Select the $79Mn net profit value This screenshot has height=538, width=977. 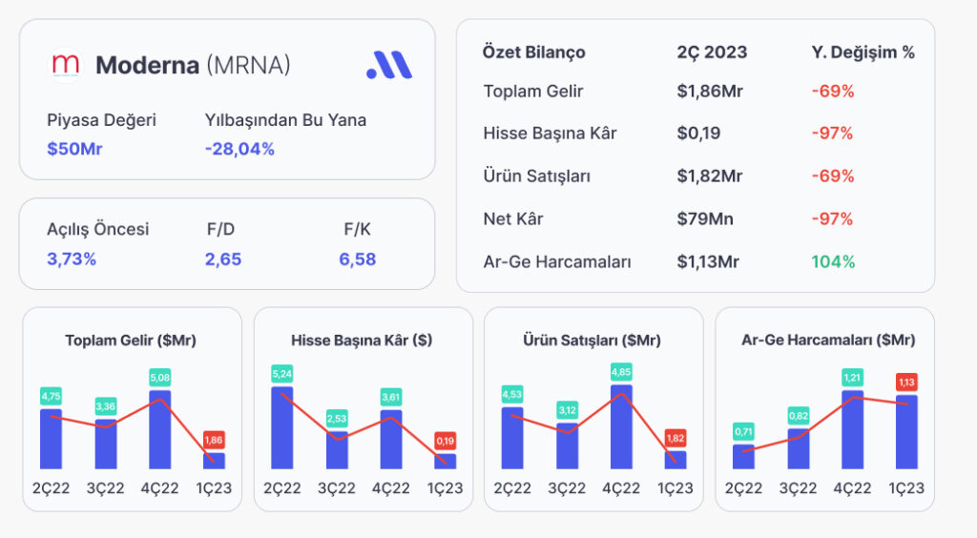coord(705,219)
